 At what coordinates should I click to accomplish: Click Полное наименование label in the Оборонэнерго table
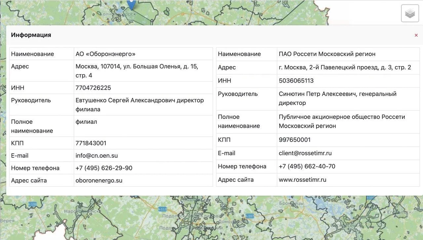pyautogui.click(x=32, y=126)
